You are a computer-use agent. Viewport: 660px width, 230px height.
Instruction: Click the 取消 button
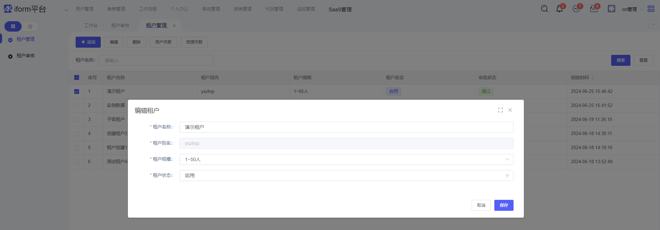[x=481, y=205]
